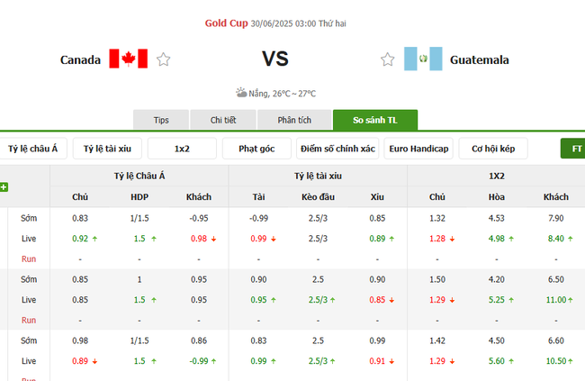Viewport: 585px width, 381px height.
Task: Select the Tỷ lệ tài xỉu filter
Action: (107, 149)
